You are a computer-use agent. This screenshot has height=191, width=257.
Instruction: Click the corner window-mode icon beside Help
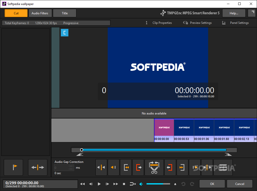pos(251,13)
